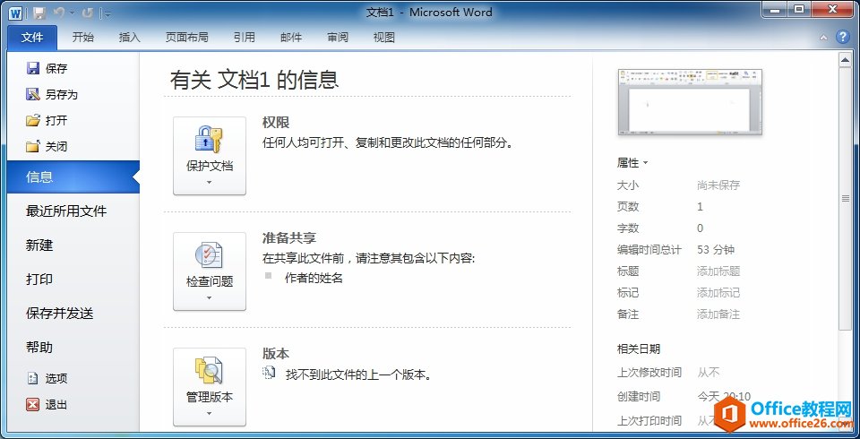Click the Word application icon in title bar
860x439 pixels.
[15, 13]
